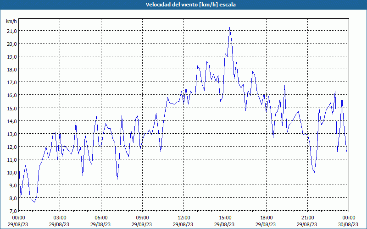Click the 30/08/23 date label
This screenshot has width=367, height=229.
pos(348,224)
